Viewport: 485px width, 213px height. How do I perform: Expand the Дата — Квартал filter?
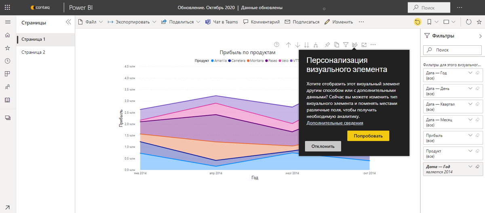(x=470, y=104)
